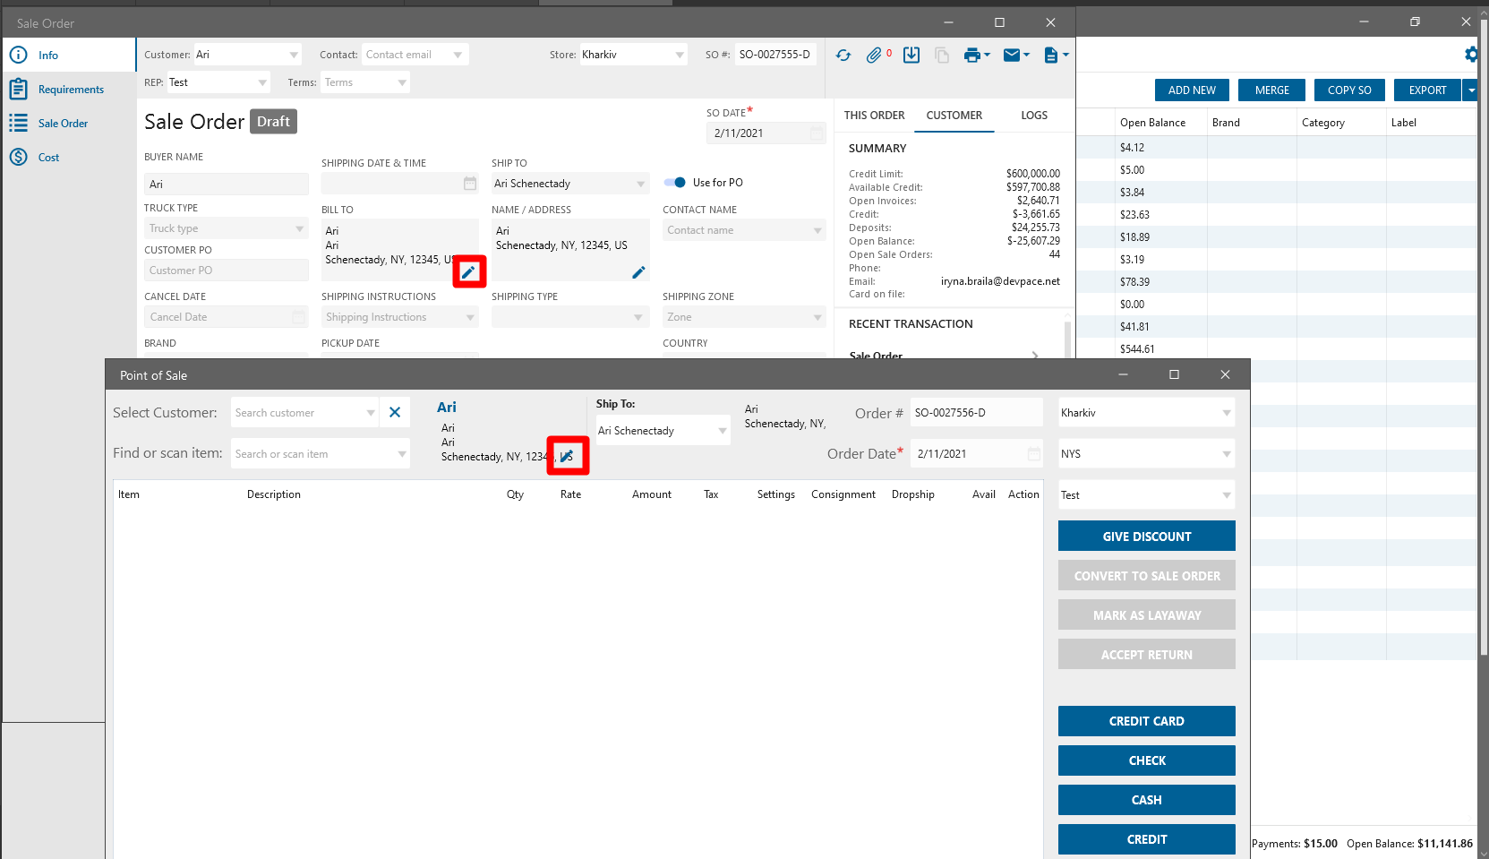
Task: Open Sale Order list icon in sidebar
Action: (18, 124)
